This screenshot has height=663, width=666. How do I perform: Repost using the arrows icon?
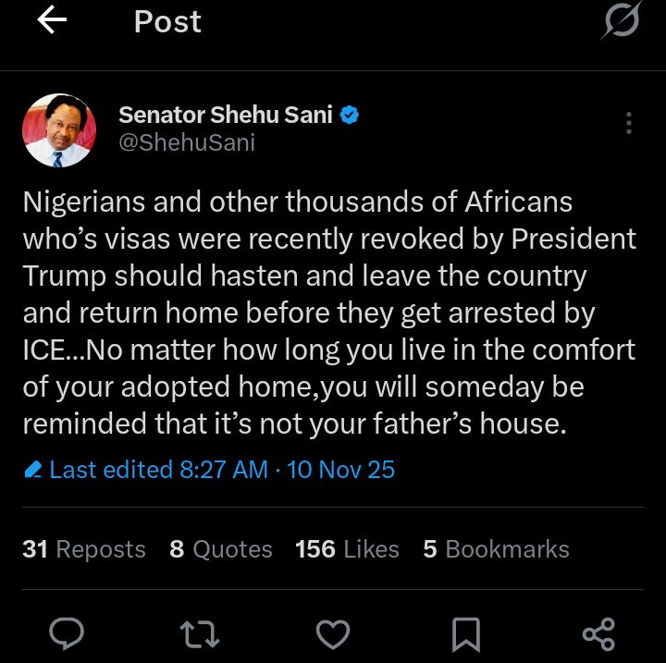tap(199, 633)
